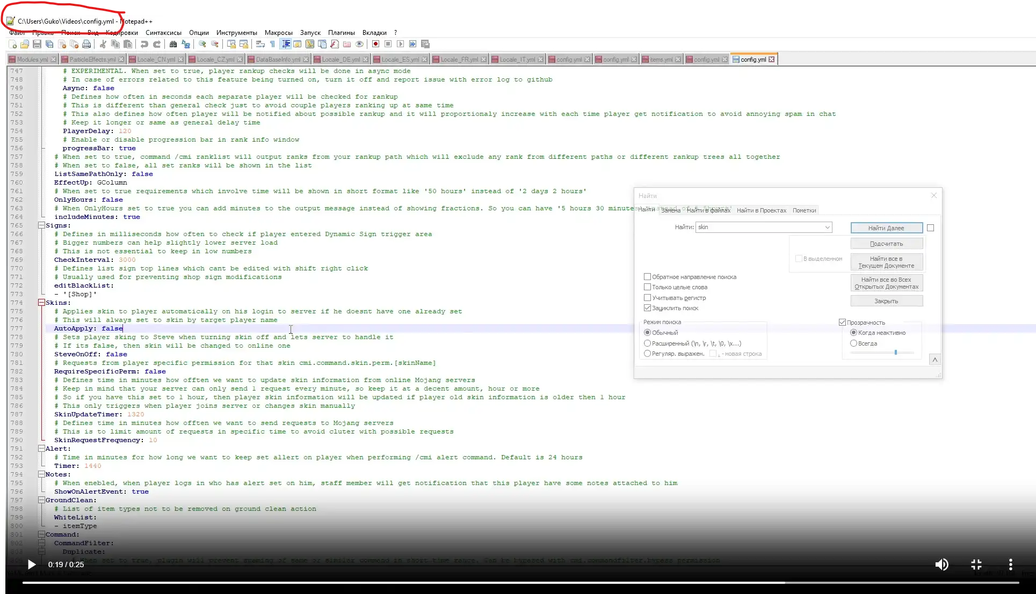The height and width of the screenshot is (594, 1036).
Task: Click the Save file toolbar icon
Action: (x=37, y=44)
